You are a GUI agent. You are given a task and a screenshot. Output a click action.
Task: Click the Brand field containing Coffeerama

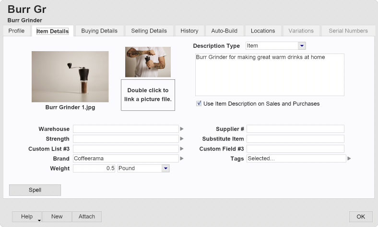(126, 159)
